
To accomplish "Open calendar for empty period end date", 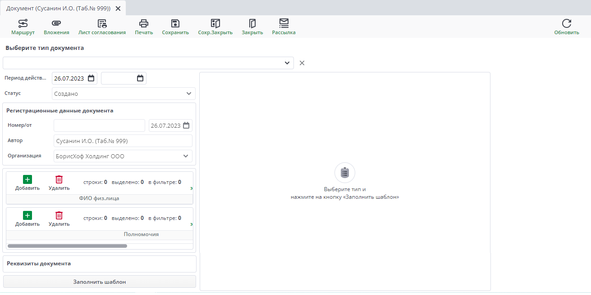I will coord(140,78).
